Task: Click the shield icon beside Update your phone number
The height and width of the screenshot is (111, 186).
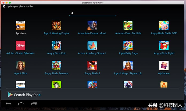Action: 4,6
